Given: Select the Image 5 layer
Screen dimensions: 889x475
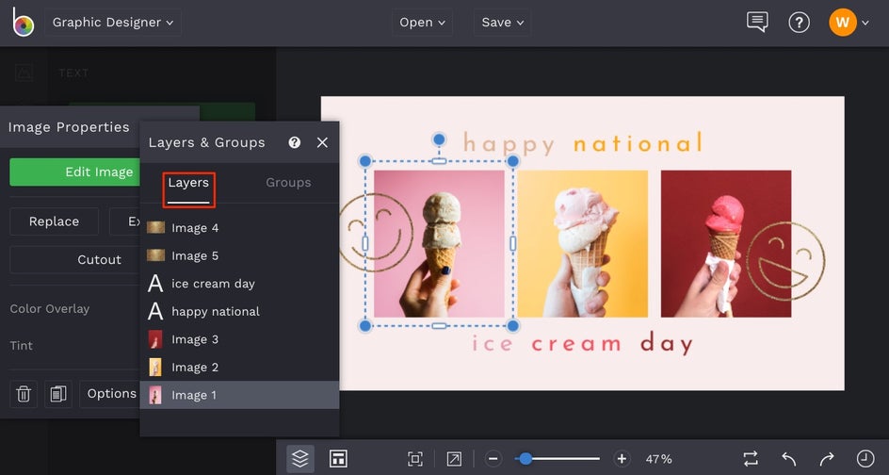Looking at the screenshot, I should 239,256.
